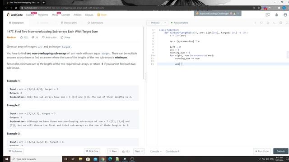Click the browser back arrow
The width and height of the screenshot is (289, 162).
6,8
